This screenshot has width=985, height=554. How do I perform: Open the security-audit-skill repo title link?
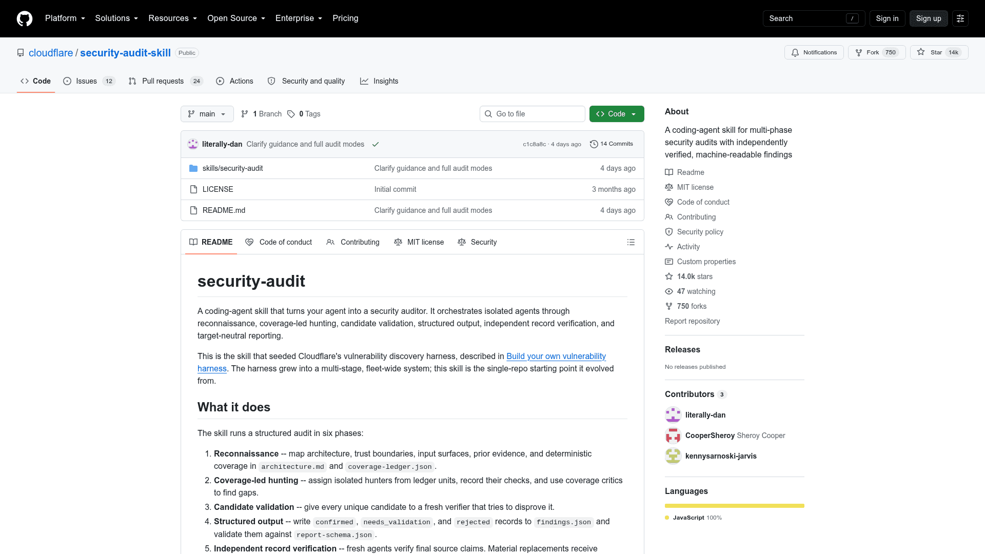click(125, 53)
